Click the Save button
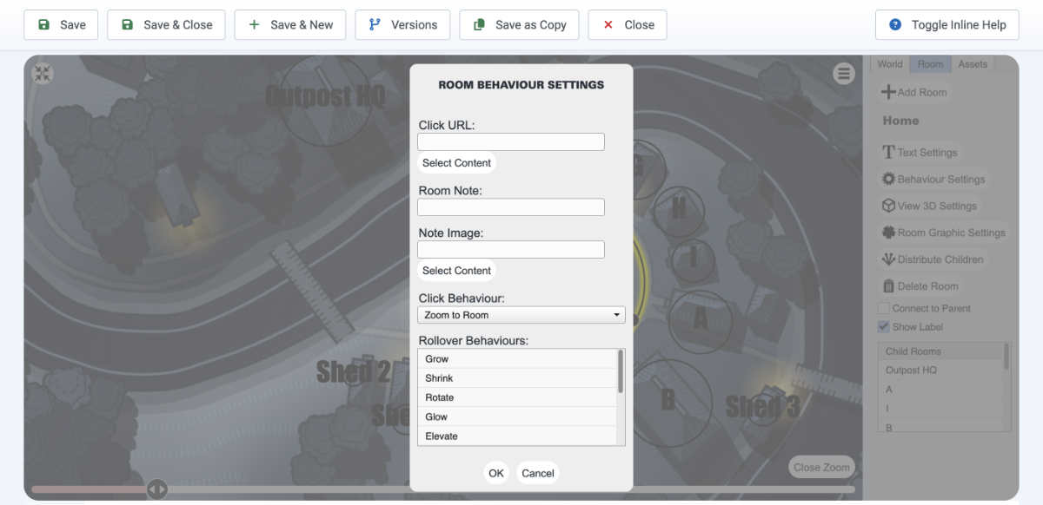This screenshot has height=505, width=1043. (x=61, y=25)
